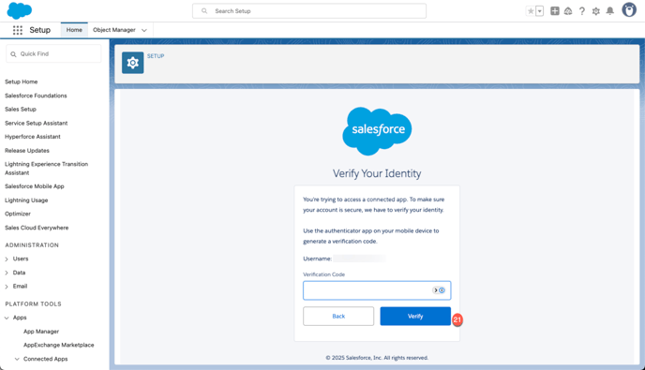Open the Help question mark icon
This screenshot has width=645, height=370.
coord(581,11)
